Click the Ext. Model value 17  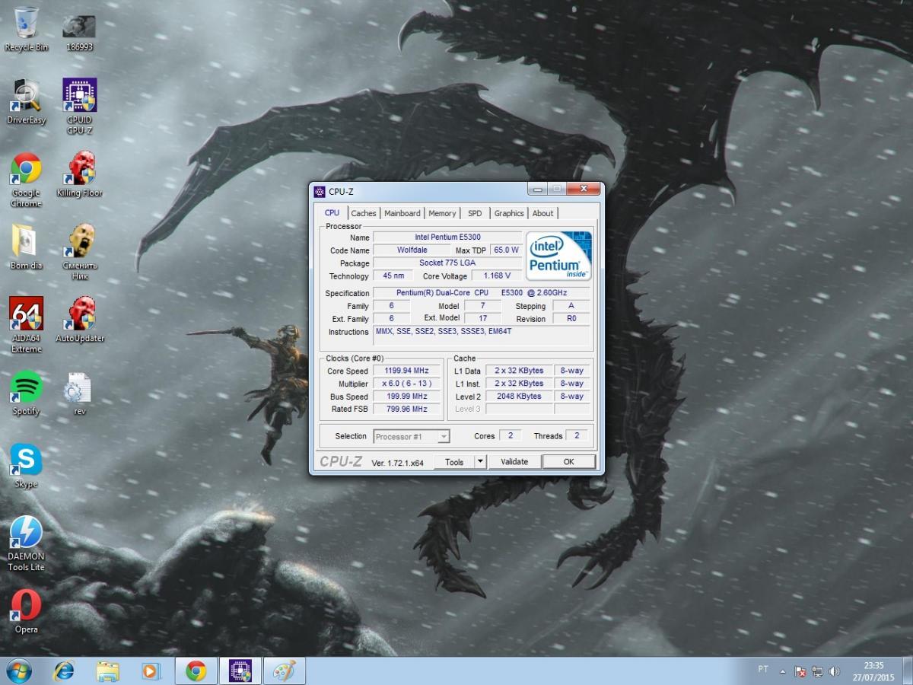pyautogui.click(x=483, y=318)
